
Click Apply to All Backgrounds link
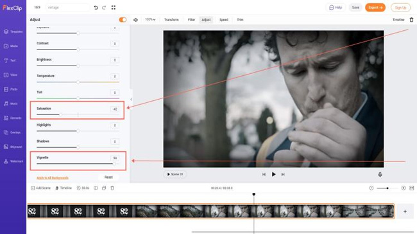pyautogui.click(x=53, y=178)
